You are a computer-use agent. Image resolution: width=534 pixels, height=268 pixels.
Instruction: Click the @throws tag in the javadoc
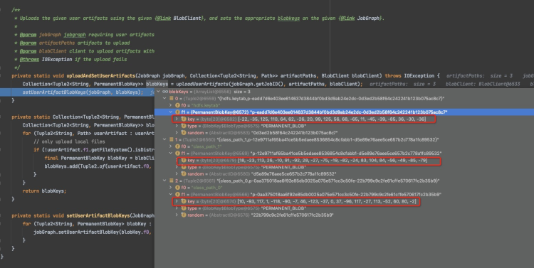[x=29, y=60]
